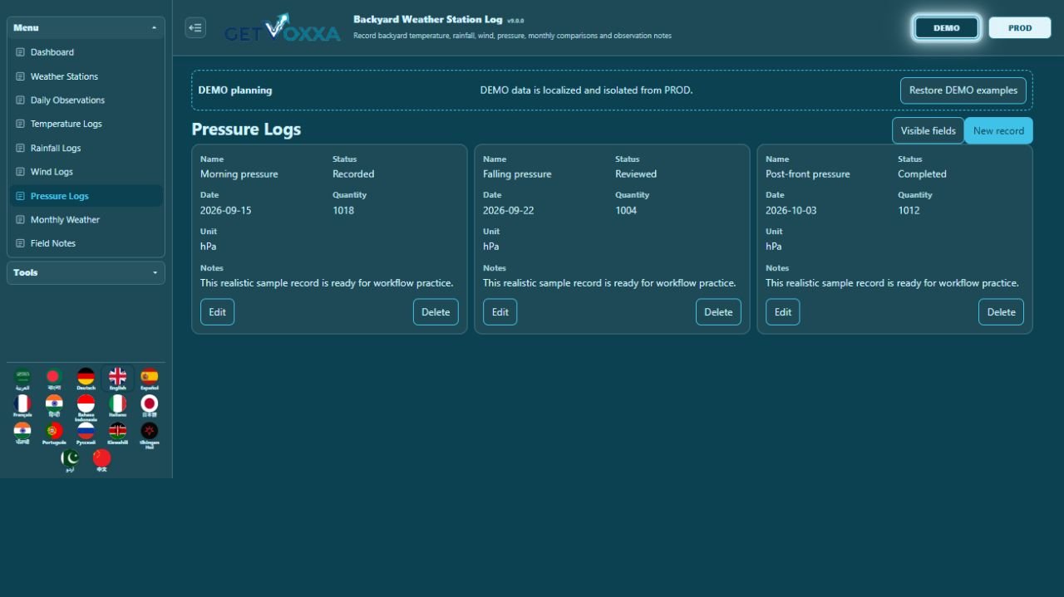Edit the Falling pressure record
This screenshot has width=1064, height=597.
click(x=500, y=312)
